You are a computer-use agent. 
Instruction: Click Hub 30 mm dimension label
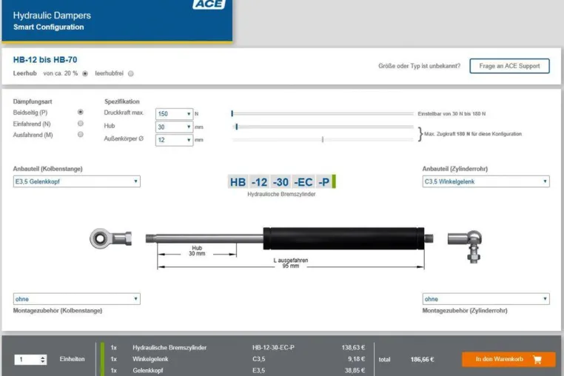pyautogui.click(x=197, y=251)
